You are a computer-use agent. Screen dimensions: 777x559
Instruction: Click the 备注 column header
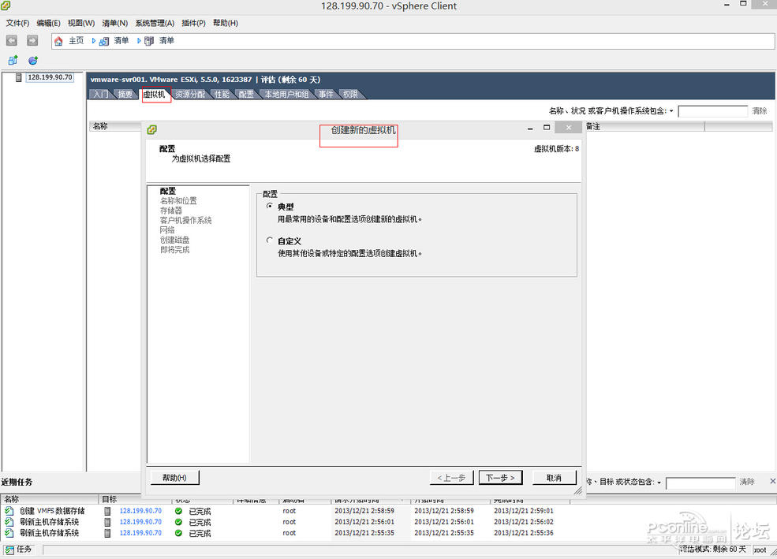[644, 126]
